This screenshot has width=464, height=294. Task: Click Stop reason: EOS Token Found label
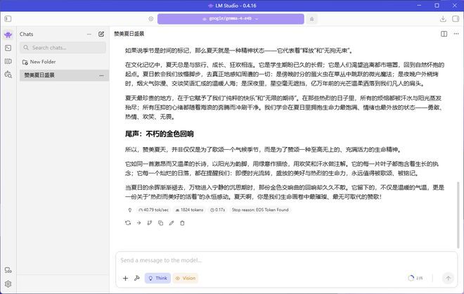pyautogui.click(x=260, y=210)
